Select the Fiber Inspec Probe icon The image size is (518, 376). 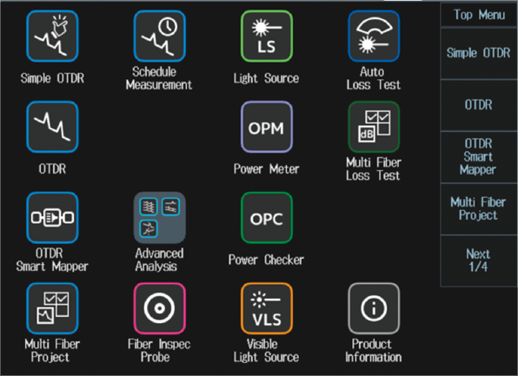159,308
